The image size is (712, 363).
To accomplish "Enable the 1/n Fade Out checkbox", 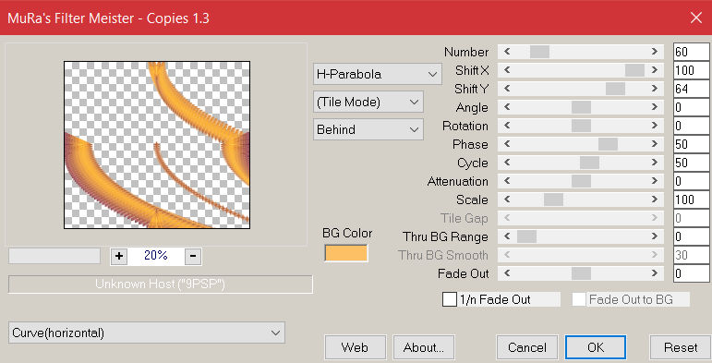I will (450, 299).
